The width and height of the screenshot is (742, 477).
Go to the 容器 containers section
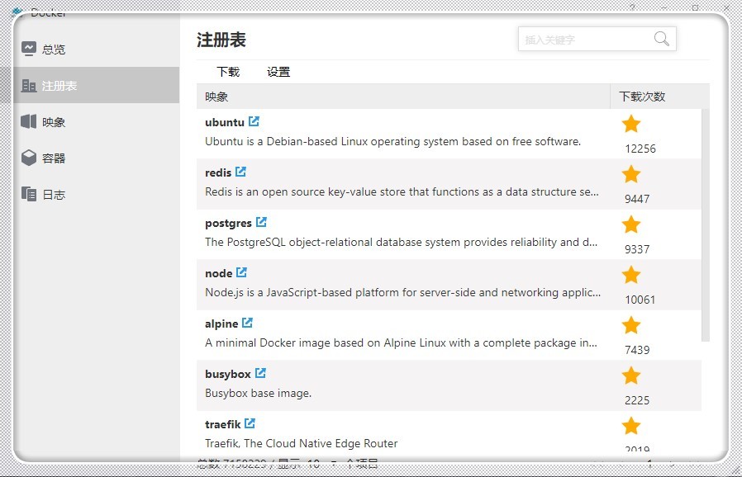click(96, 158)
